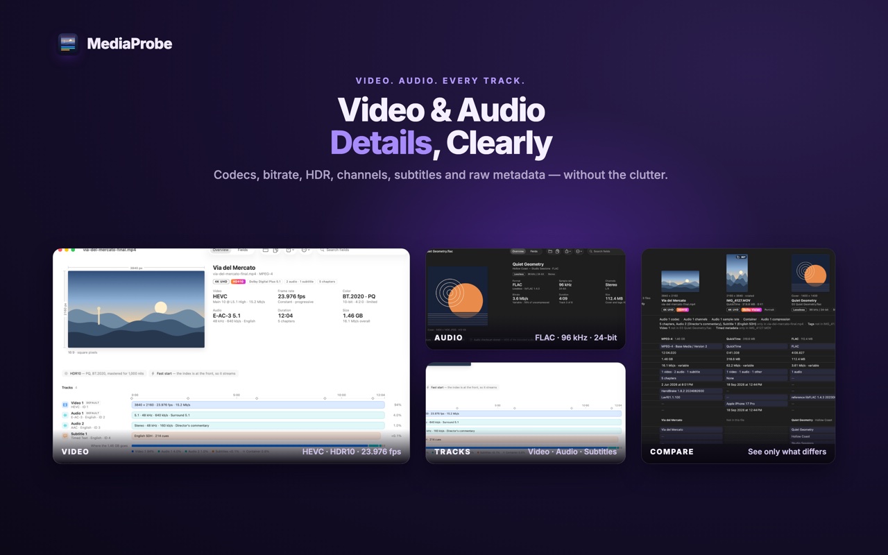Click the 'Apple iPhone 17 Pro' cell in the Compare window

coord(756,404)
